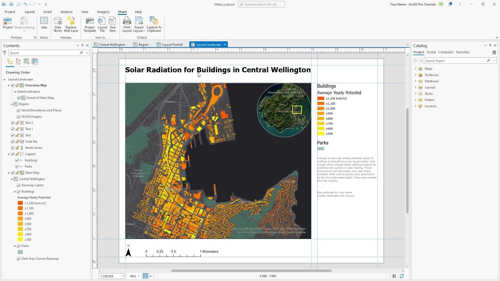
Task: Toggle Scale Bar visibility checkbox
Action: click(x=13, y=142)
